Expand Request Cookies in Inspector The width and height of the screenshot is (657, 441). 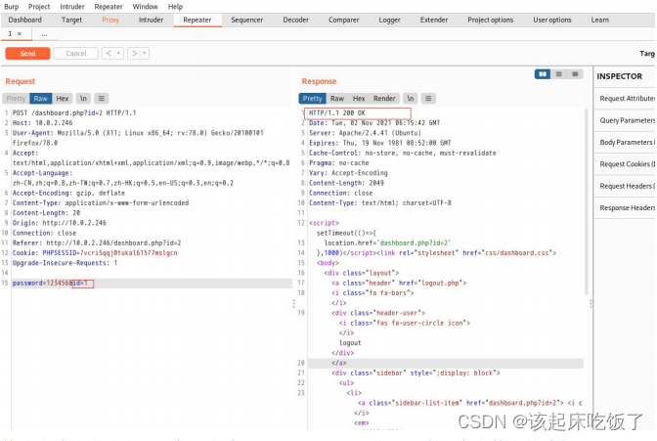click(625, 164)
